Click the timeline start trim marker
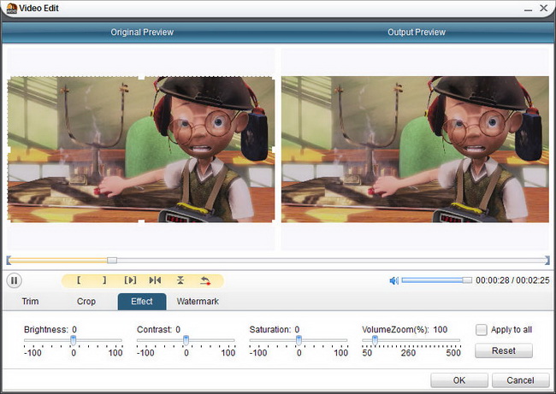The width and height of the screenshot is (556, 394). [9, 261]
